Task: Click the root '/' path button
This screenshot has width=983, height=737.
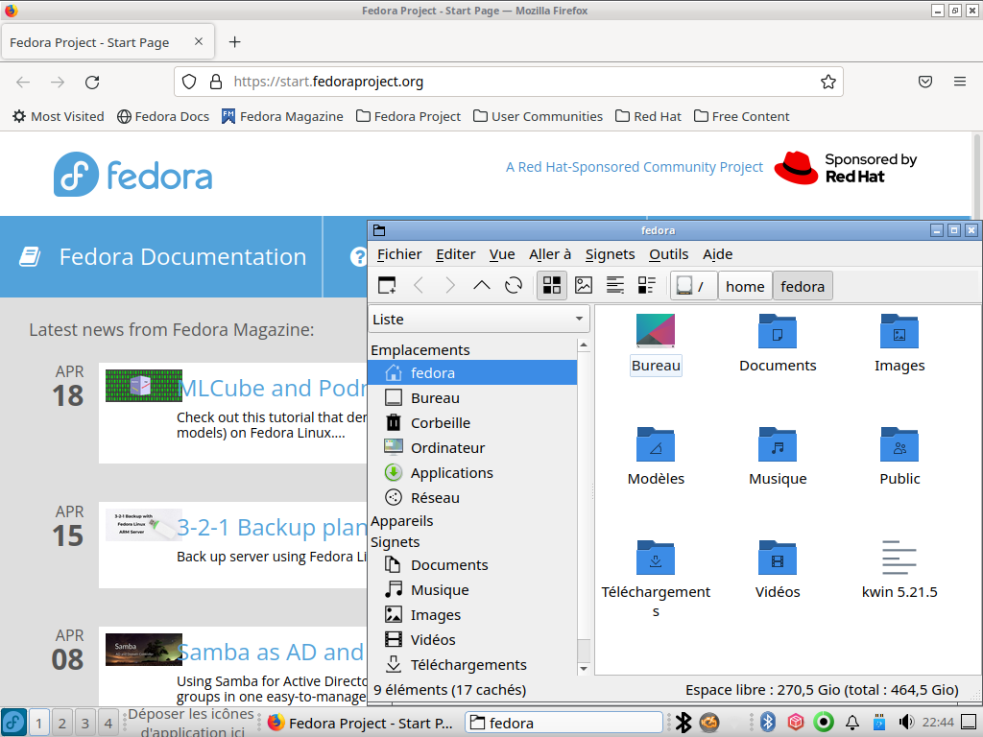Action: [693, 286]
